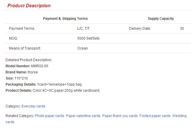The height and width of the screenshot is (131, 191).
Task: Click the Ocean transport value
Action: pyautogui.click(x=83, y=48)
